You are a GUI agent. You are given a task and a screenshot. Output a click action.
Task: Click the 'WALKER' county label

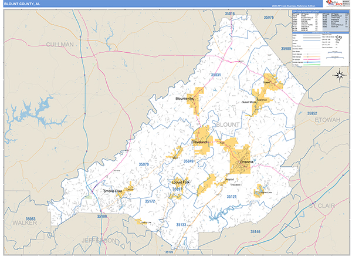coord(25,223)
